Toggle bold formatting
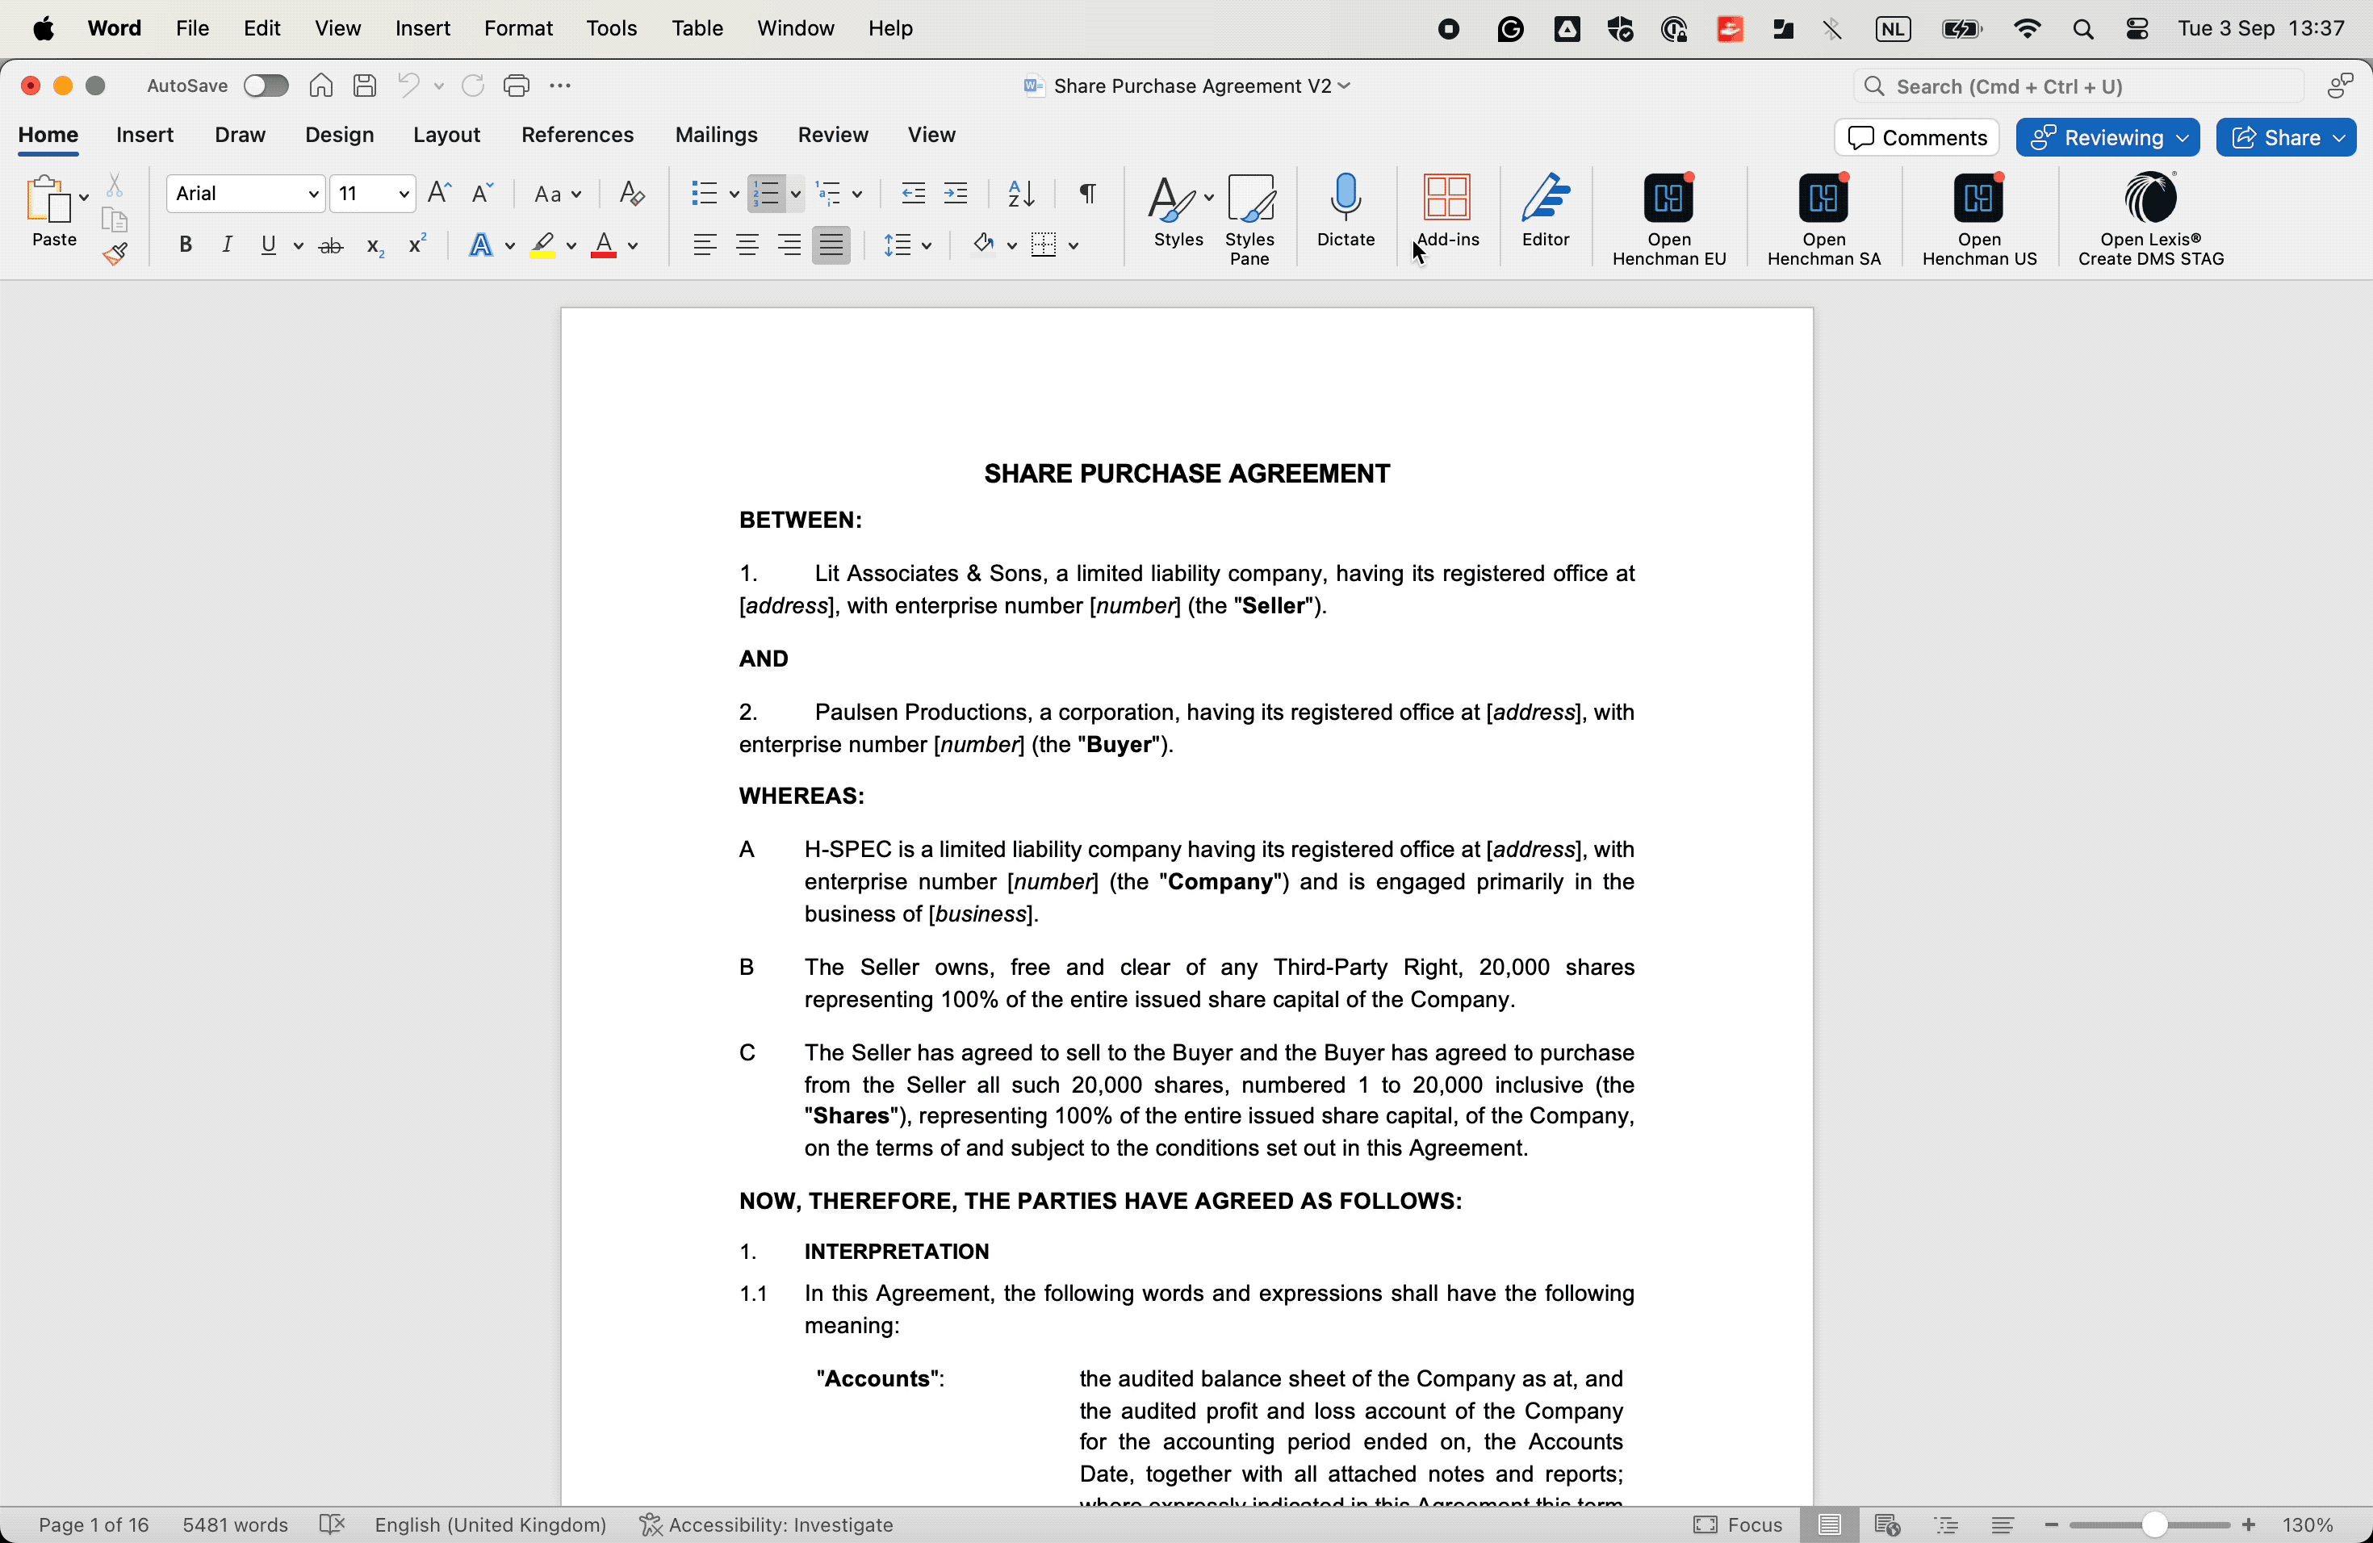 pyautogui.click(x=186, y=245)
